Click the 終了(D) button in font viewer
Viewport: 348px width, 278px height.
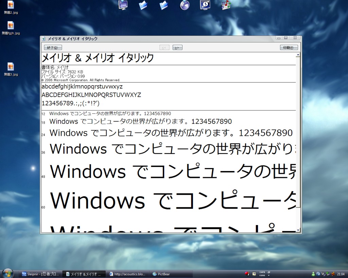coord(53,48)
